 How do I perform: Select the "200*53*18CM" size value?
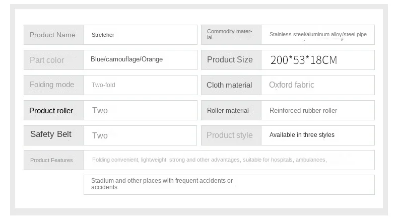coord(303,60)
